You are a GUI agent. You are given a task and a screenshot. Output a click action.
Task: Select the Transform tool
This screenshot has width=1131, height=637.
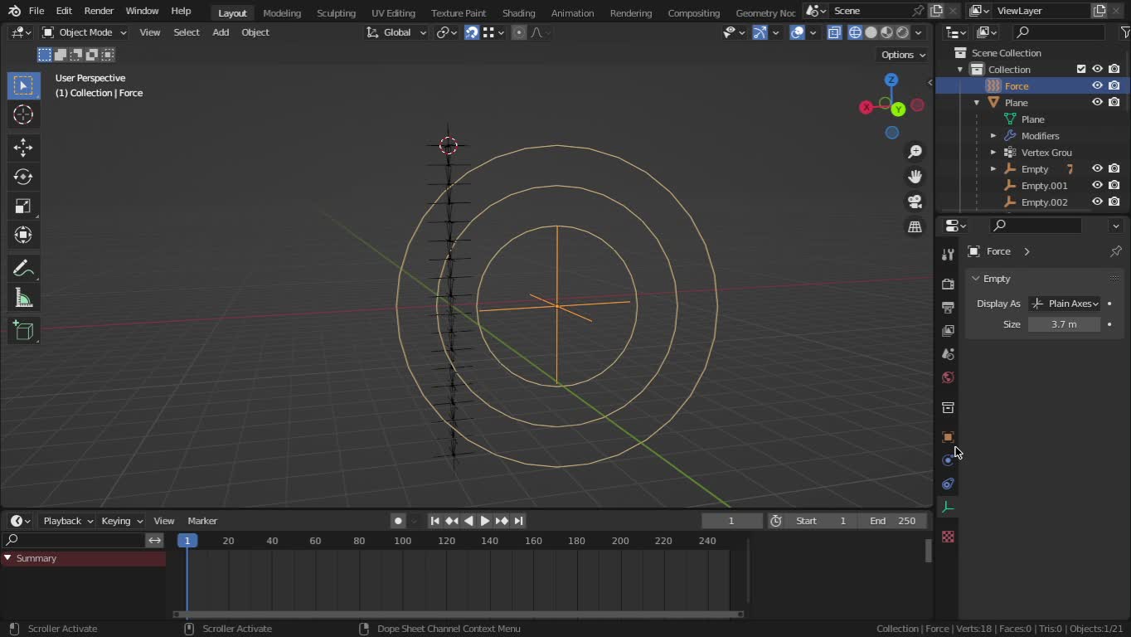pos(23,235)
